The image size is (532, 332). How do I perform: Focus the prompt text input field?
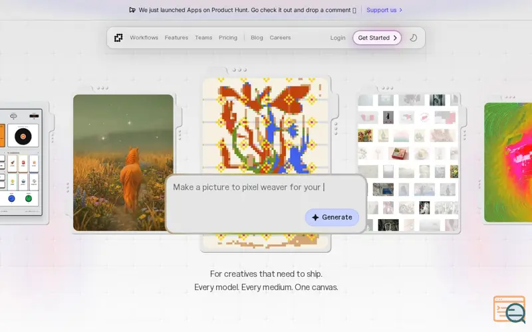(267, 204)
